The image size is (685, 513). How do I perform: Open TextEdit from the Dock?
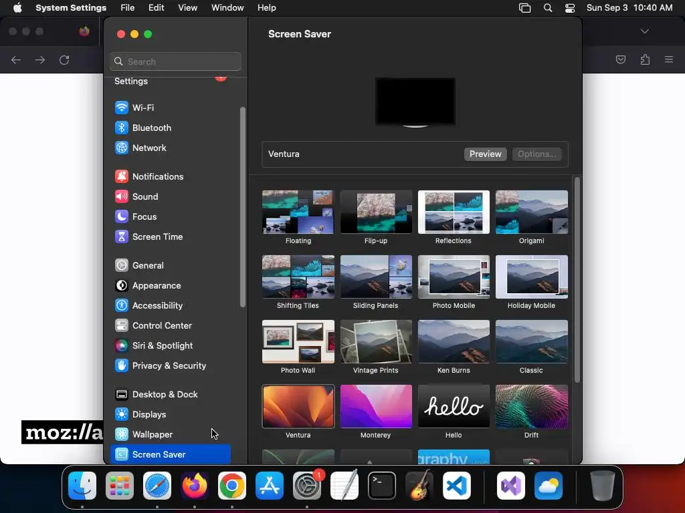[345, 486]
